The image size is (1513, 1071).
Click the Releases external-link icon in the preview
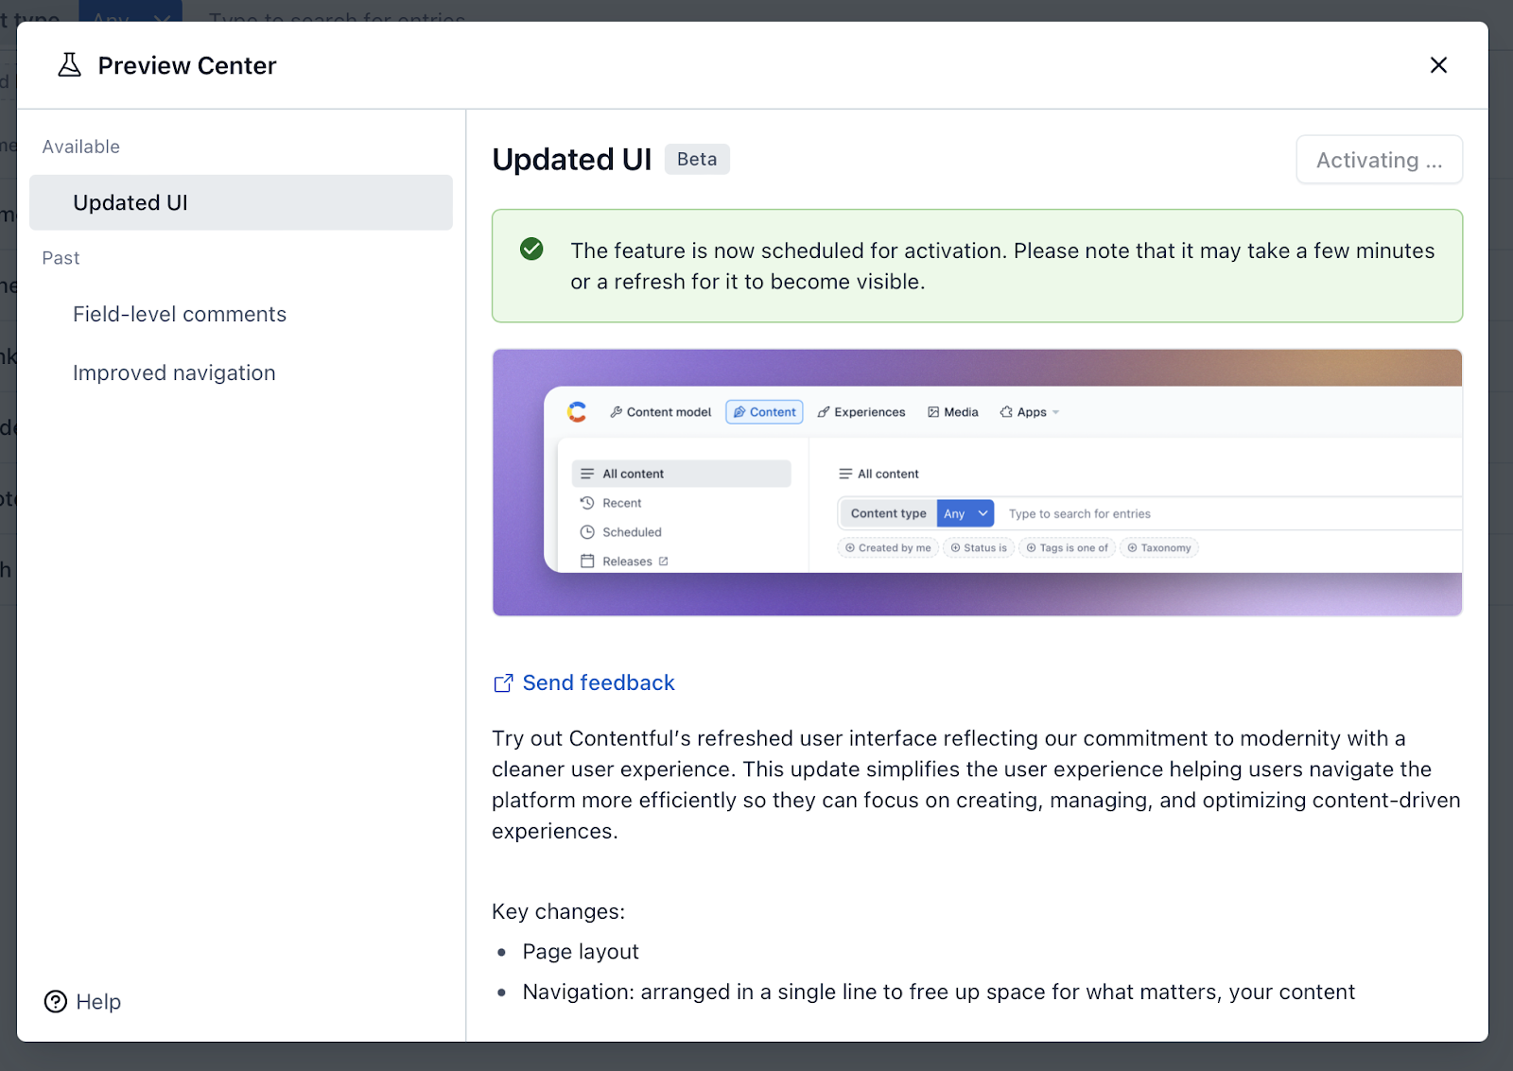(x=663, y=561)
